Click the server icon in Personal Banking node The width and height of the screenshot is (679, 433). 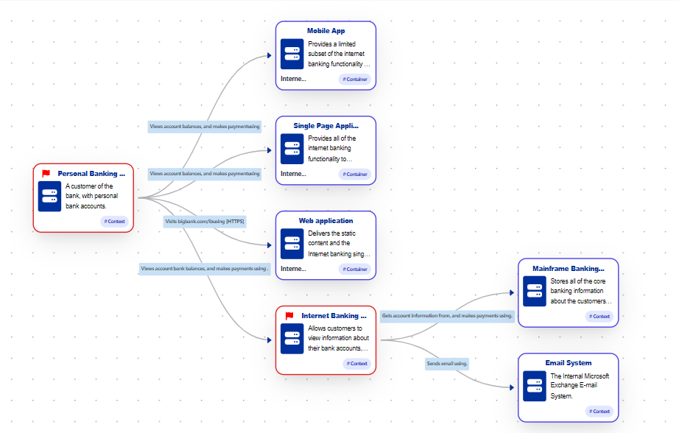tap(50, 196)
